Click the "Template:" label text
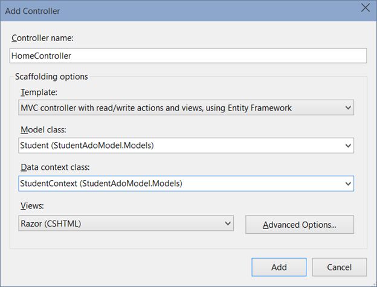 point(37,92)
